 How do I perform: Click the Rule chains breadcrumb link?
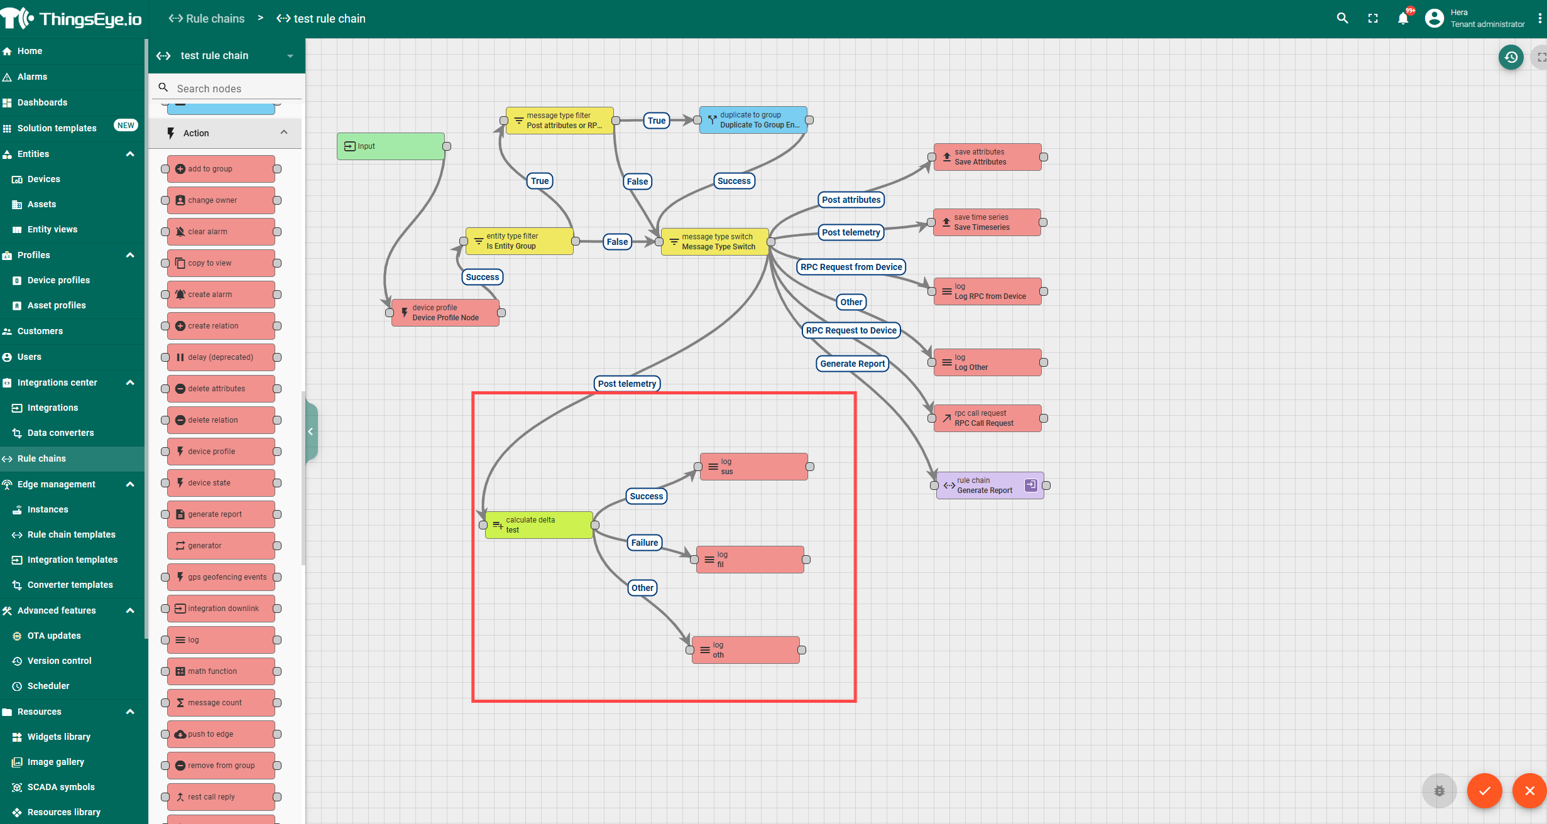point(207,19)
